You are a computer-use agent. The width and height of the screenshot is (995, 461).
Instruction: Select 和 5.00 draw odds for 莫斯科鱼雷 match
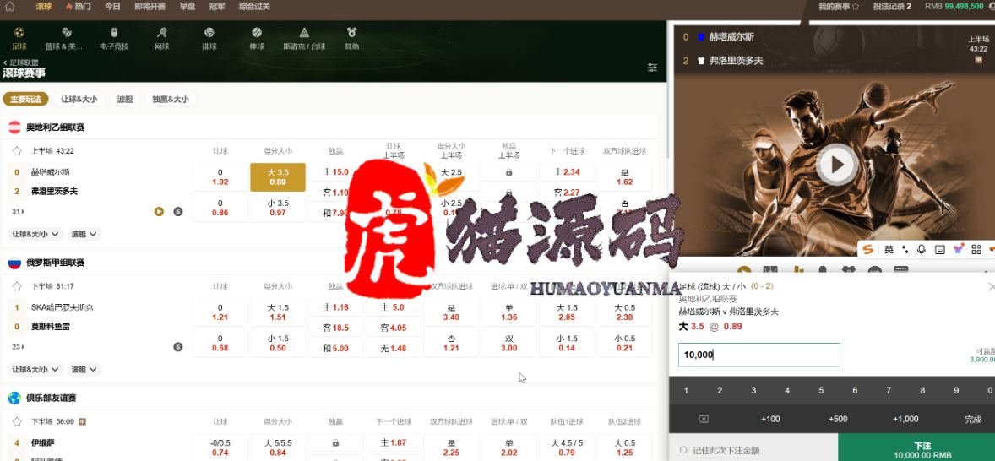click(335, 348)
